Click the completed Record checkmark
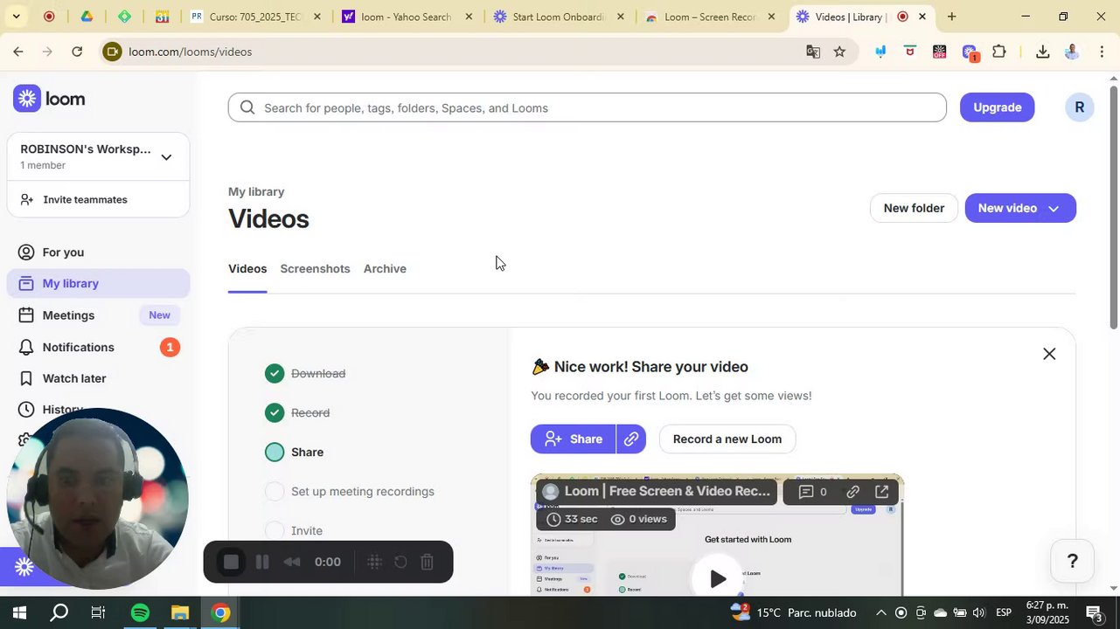Image resolution: width=1120 pixels, height=629 pixels. (275, 412)
